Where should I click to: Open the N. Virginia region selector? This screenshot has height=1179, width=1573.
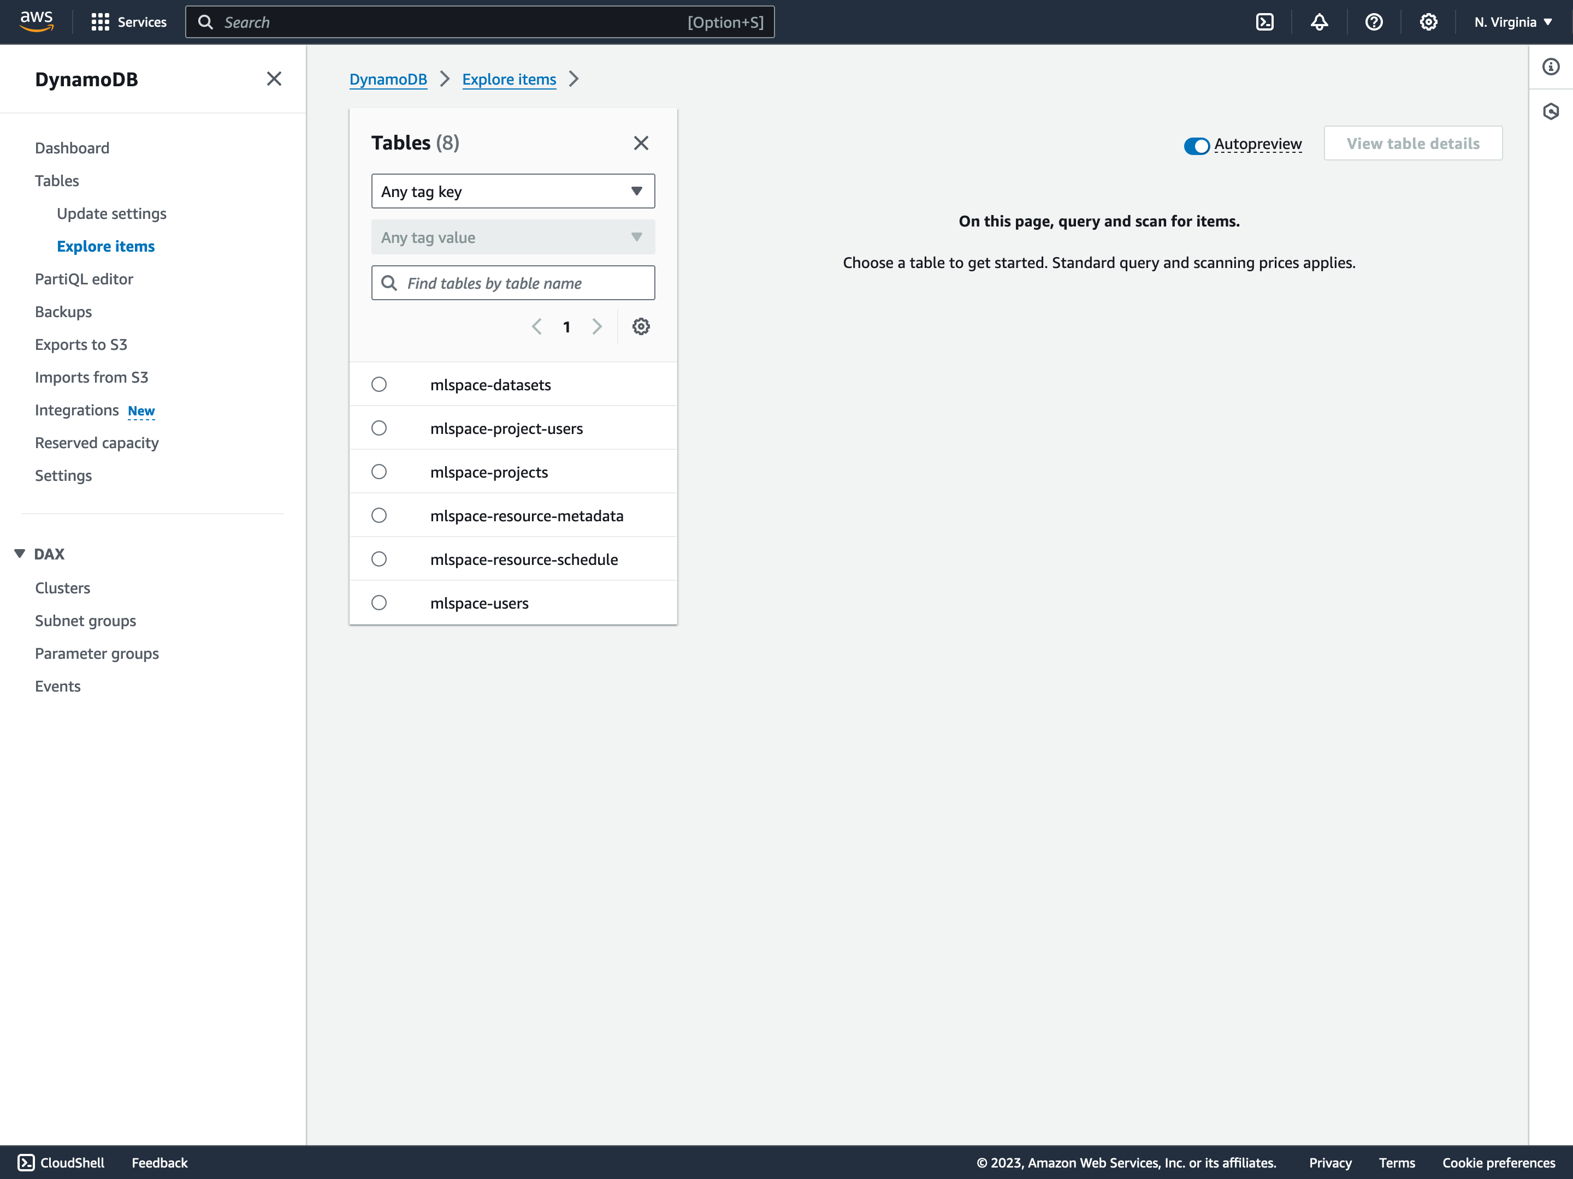1512,22
